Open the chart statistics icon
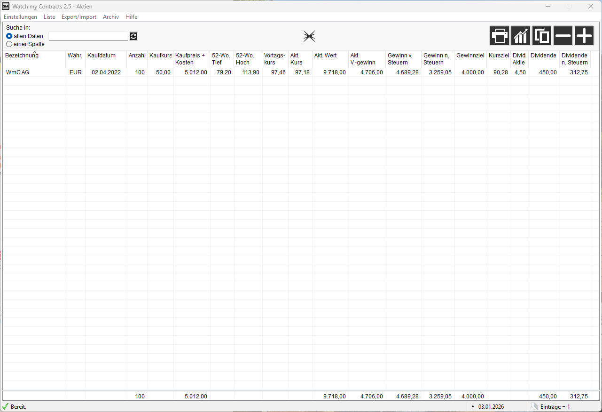Viewport: 602px width, 412px height. coord(521,36)
